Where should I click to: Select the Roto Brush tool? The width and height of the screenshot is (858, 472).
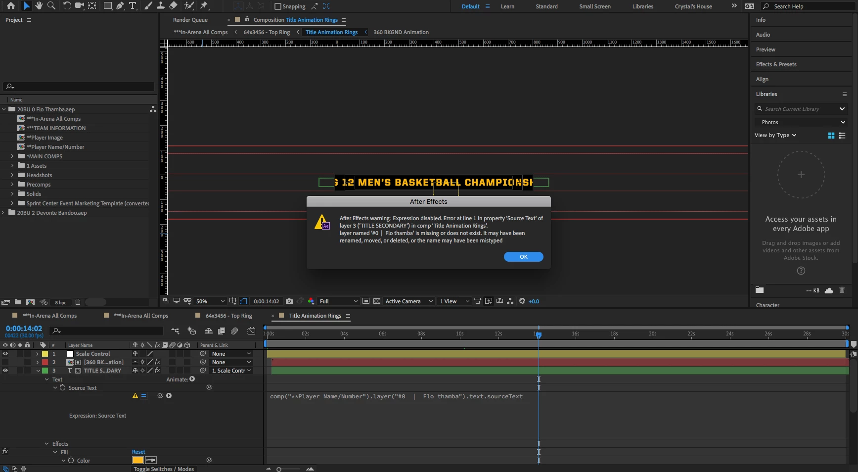click(x=189, y=6)
